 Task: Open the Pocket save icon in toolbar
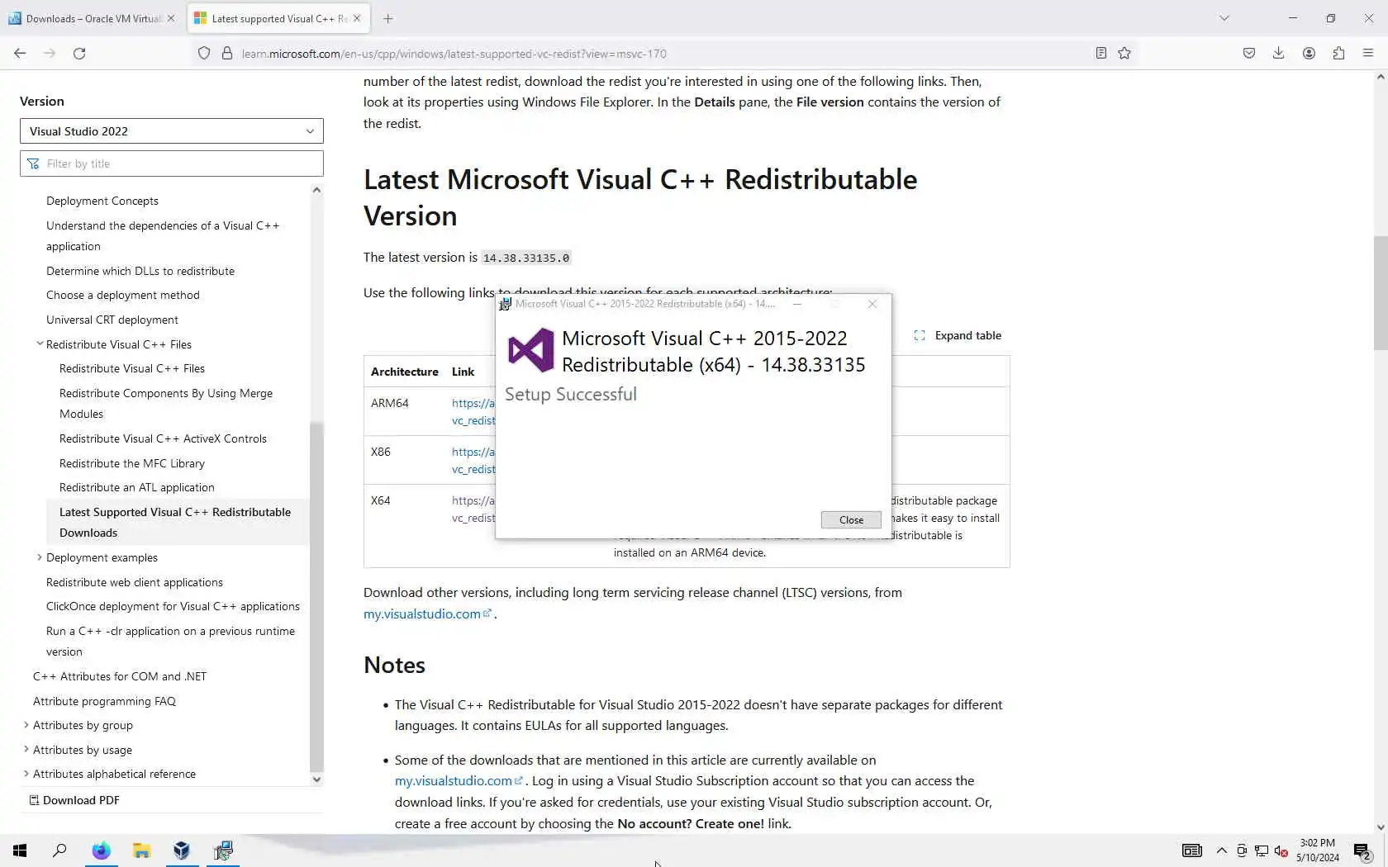[1249, 54]
